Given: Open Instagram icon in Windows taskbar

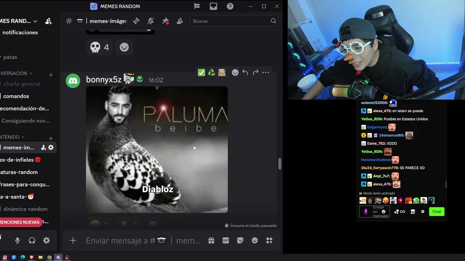Looking at the screenshot, I should pyautogui.click(x=5, y=257).
